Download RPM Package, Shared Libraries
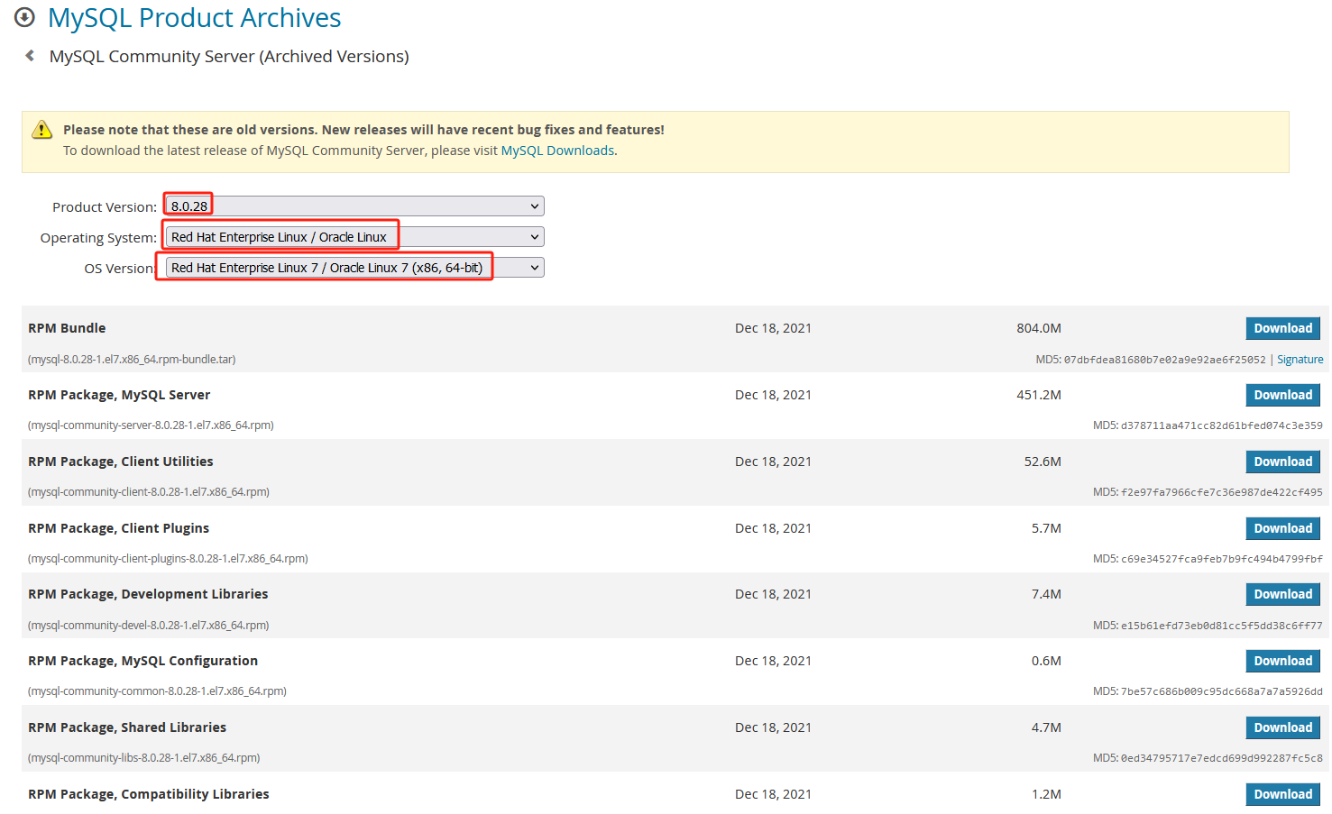Image resolution: width=1332 pixels, height=814 pixels. 1282,727
